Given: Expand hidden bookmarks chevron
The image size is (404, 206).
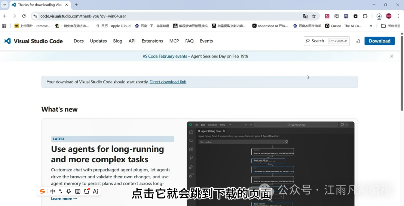Looking at the screenshot, I should (371, 26).
